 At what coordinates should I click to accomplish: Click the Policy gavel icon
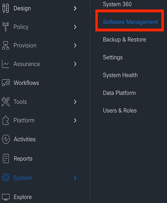[x=6, y=27]
